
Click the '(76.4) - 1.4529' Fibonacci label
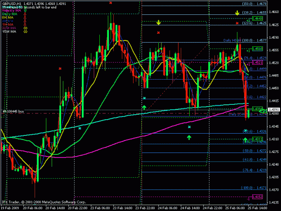tap(255, 58)
